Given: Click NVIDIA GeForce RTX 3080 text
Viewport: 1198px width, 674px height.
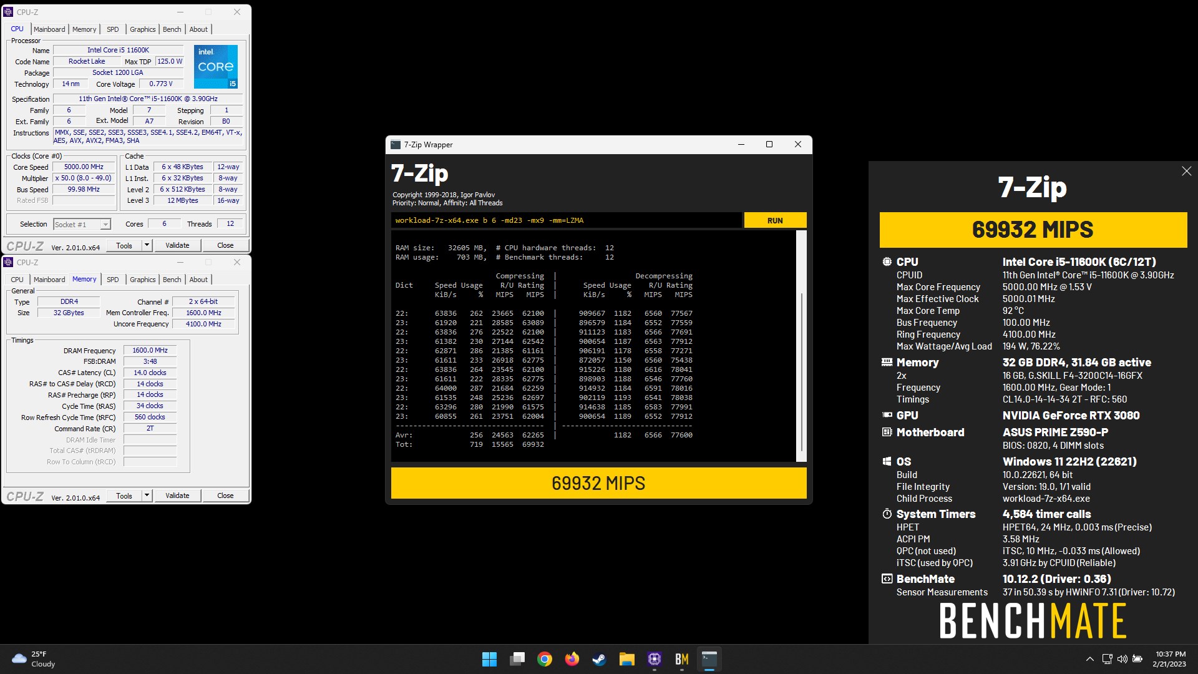Looking at the screenshot, I should click(1071, 415).
